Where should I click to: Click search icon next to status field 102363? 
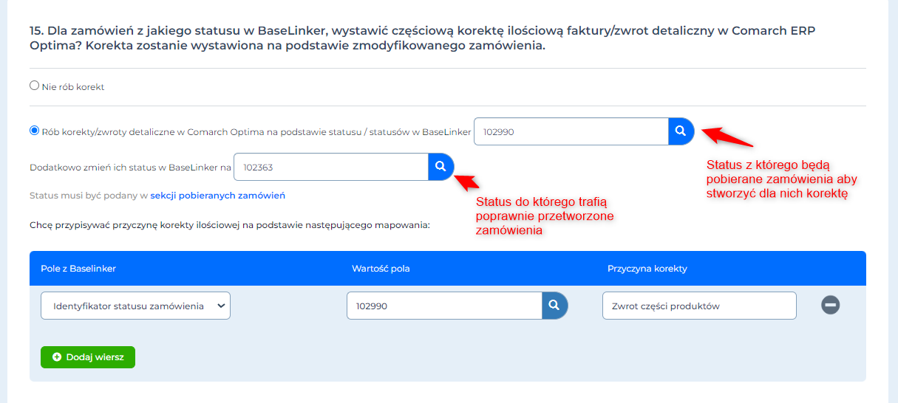pyautogui.click(x=441, y=167)
